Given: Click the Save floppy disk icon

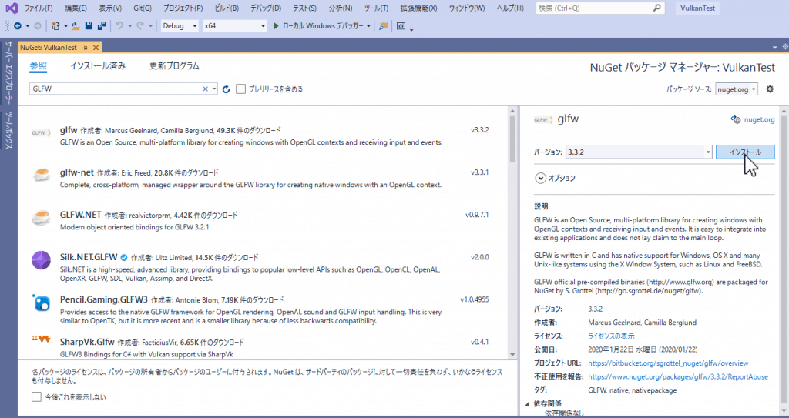Looking at the screenshot, I should pos(89,25).
